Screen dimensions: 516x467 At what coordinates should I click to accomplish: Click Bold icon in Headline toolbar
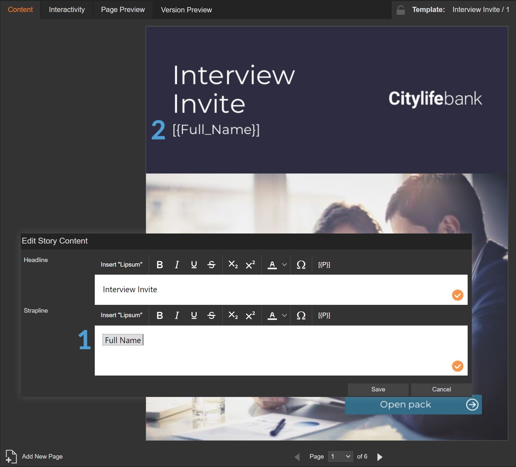pyautogui.click(x=160, y=265)
